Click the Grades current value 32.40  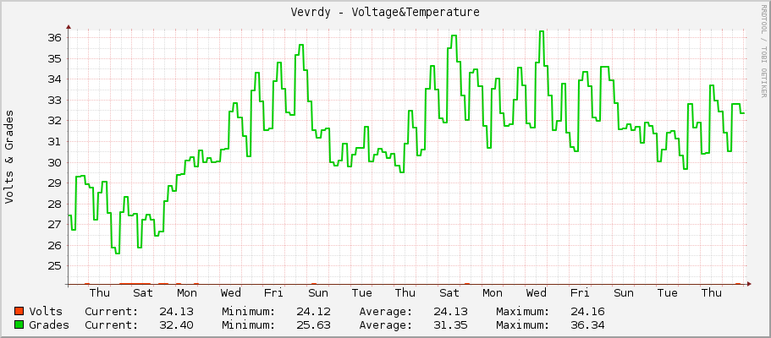click(176, 324)
